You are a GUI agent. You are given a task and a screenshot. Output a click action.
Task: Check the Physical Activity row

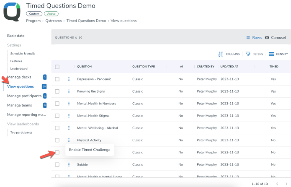pos(57,140)
